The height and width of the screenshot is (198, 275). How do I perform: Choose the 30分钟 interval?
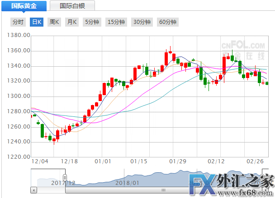(x=142, y=22)
